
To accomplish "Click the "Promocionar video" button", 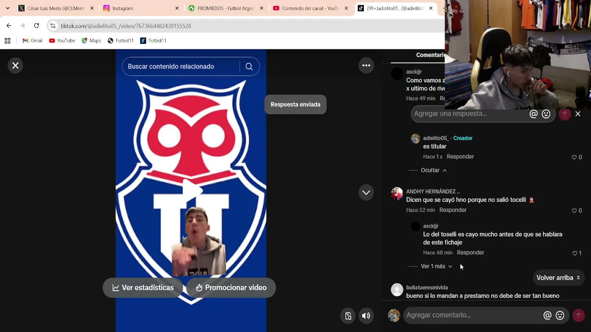I will (231, 288).
